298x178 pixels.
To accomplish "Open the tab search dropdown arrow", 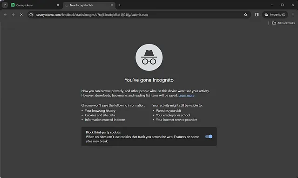I will pyautogui.click(x=5, y=5).
